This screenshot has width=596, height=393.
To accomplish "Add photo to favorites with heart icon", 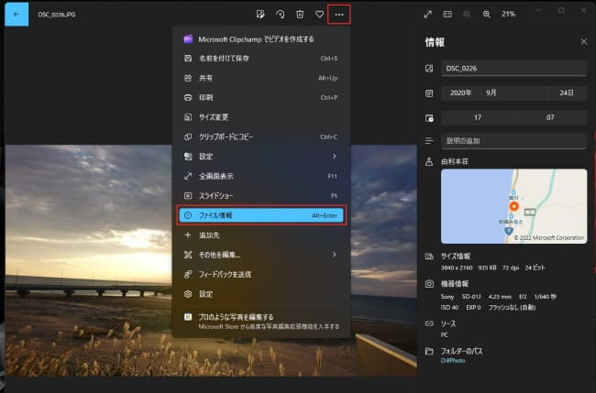I will tap(320, 15).
